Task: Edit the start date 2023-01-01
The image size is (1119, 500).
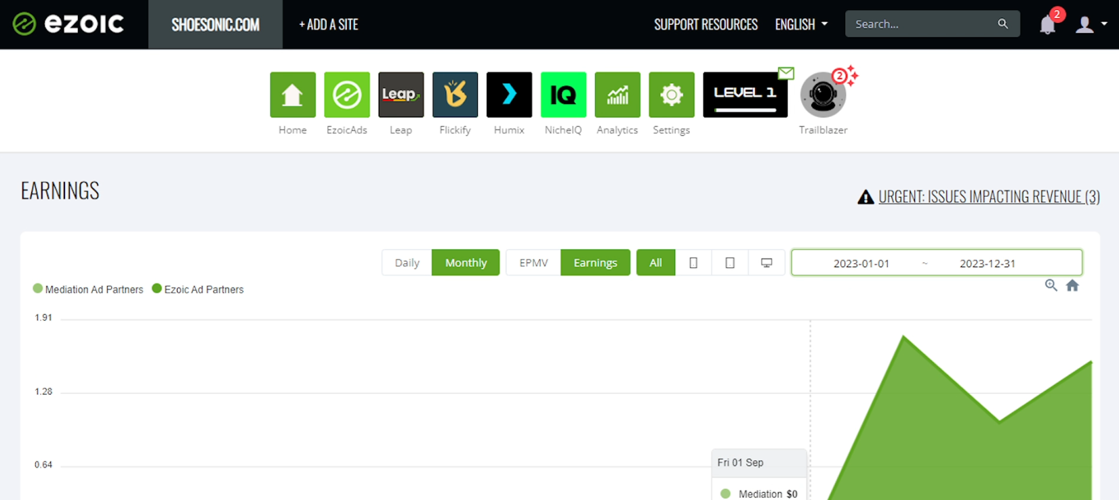Action: tap(861, 263)
